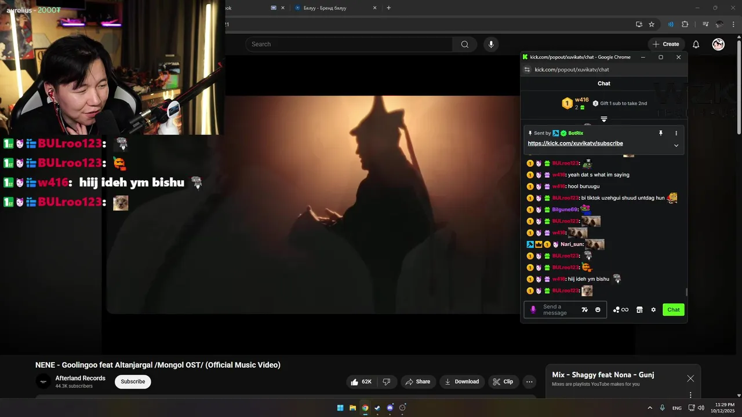Subscribe to Afterland Records
The image size is (742, 417).
[133, 382]
